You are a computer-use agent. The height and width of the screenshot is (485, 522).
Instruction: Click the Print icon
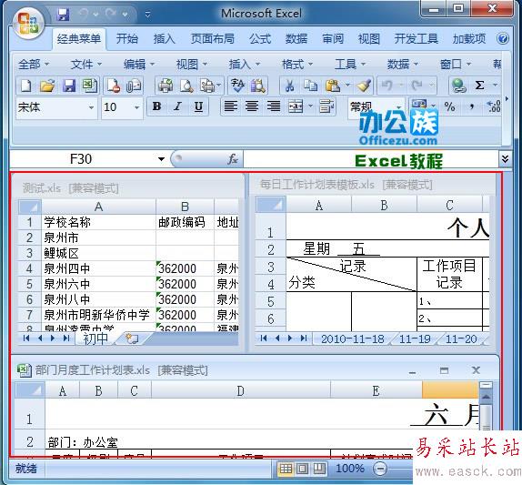coord(166,86)
